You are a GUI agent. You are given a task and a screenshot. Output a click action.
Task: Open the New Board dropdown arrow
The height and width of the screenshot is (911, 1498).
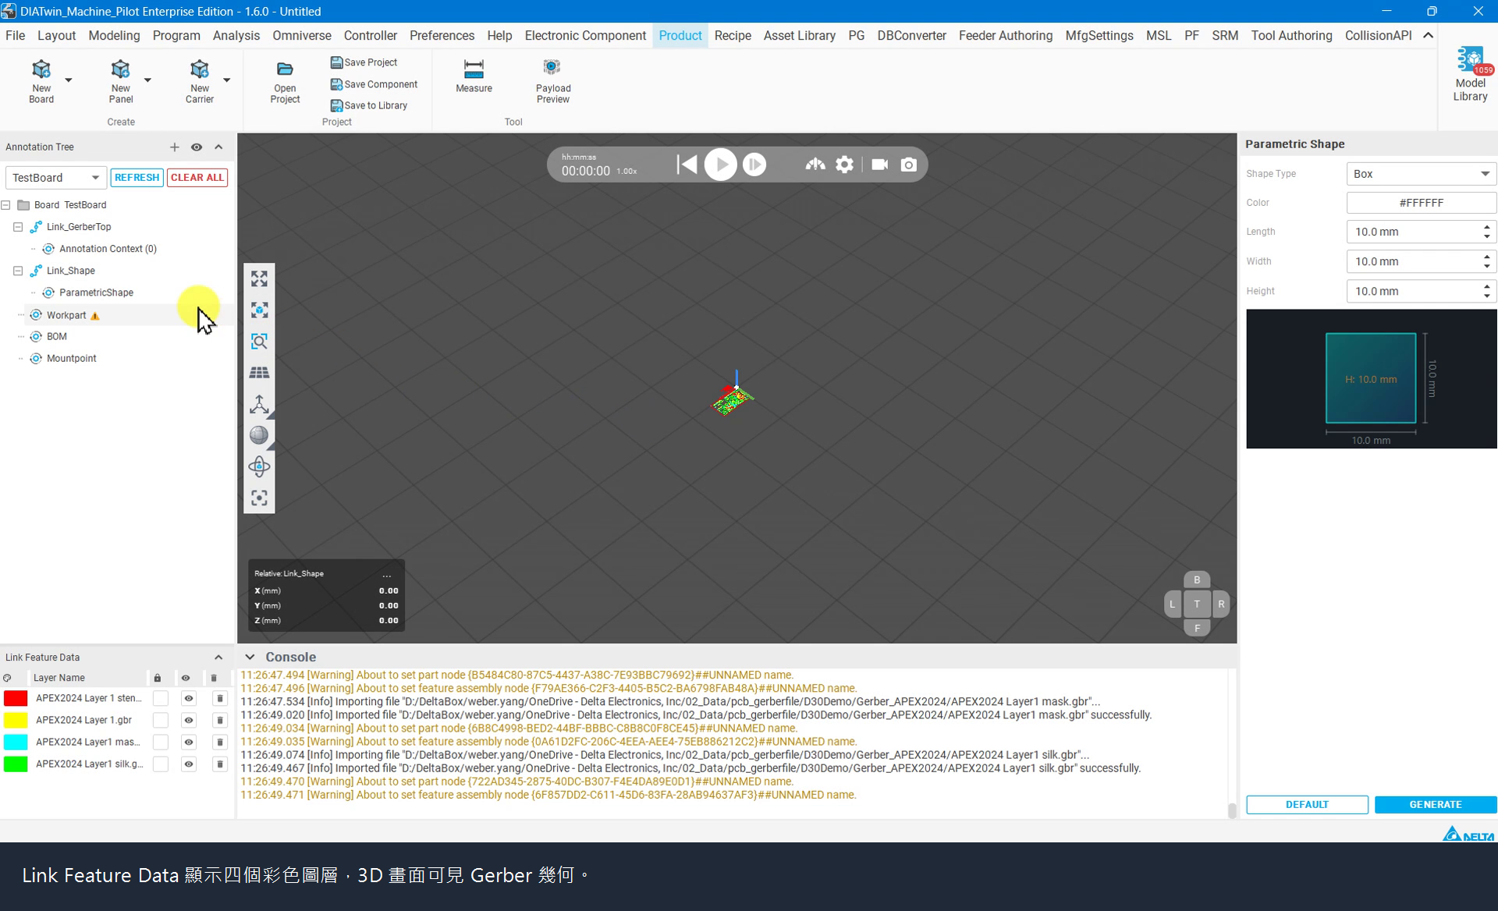(x=69, y=80)
